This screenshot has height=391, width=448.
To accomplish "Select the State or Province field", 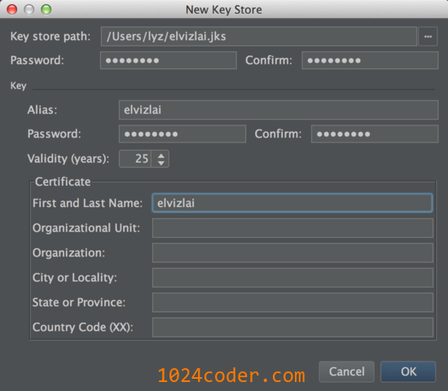I will click(x=292, y=302).
